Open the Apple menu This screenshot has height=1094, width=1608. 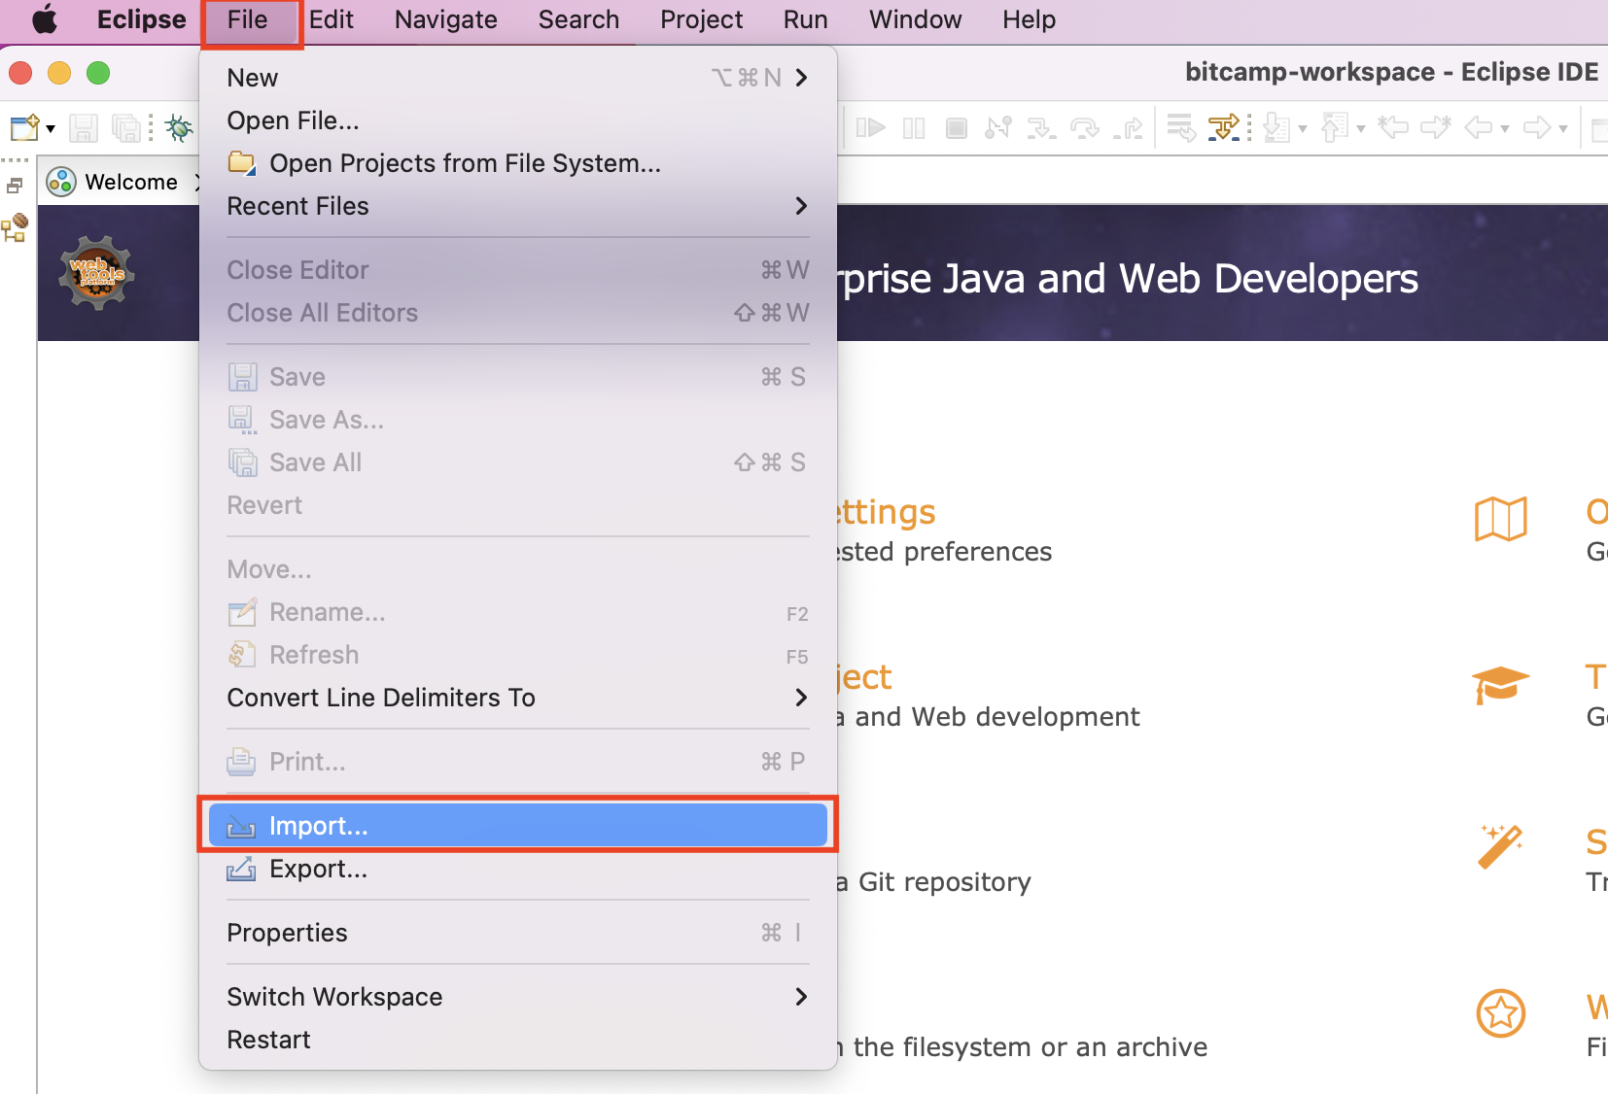(45, 19)
